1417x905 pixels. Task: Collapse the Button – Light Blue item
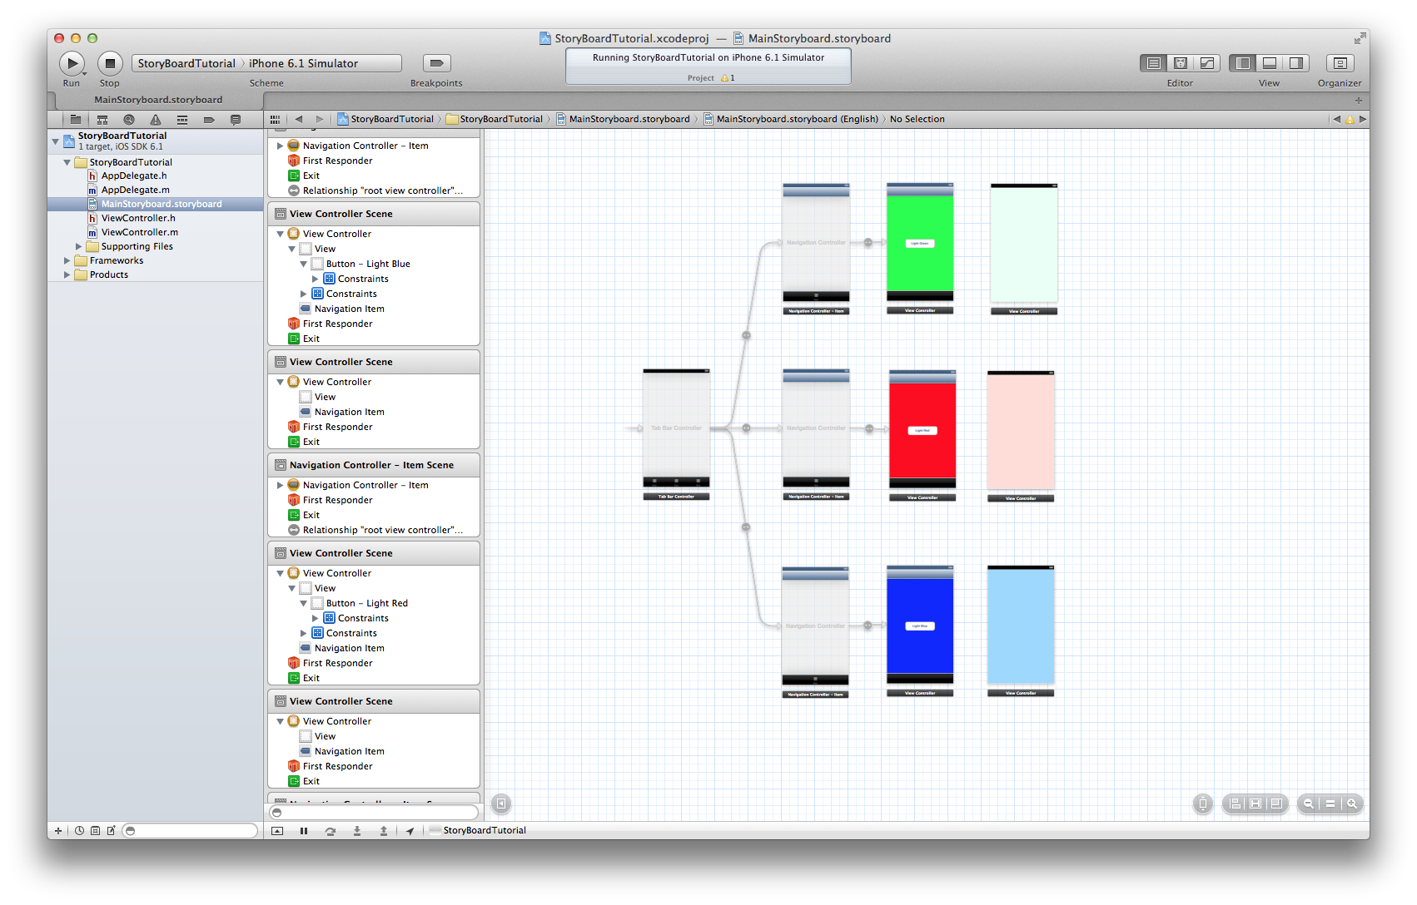click(304, 265)
